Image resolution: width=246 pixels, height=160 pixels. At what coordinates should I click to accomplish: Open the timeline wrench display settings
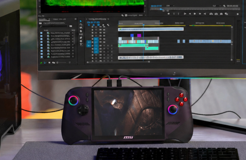coord(108,25)
